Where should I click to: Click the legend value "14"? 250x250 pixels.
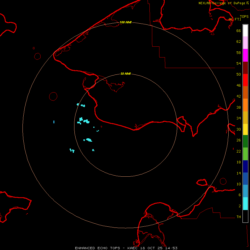(239, 173)
